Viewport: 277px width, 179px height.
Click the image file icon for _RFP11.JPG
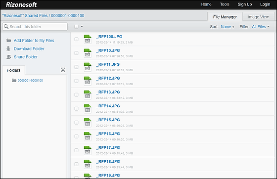coord(88,67)
